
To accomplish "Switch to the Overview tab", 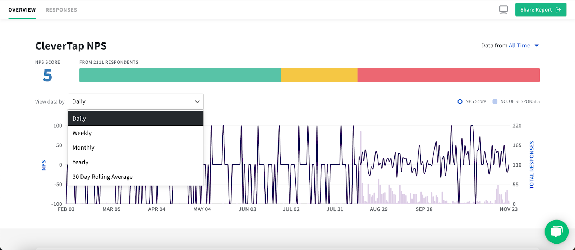I will [x=22, y=10].
